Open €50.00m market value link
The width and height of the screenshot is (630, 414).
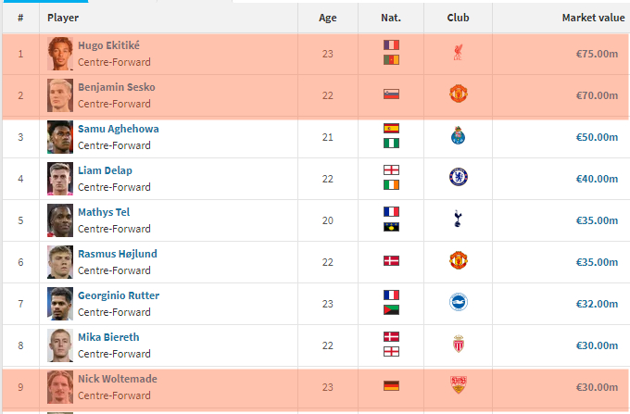point(597,137)
